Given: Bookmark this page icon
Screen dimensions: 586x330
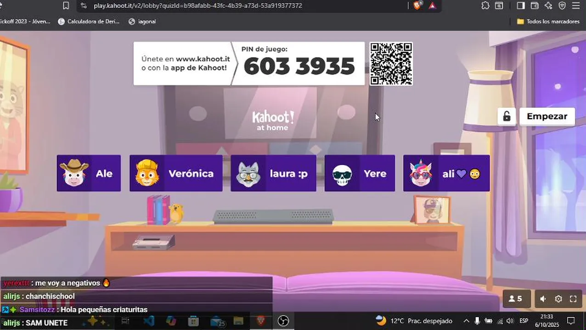Looking at the screenshot, I should coord(66,5).
